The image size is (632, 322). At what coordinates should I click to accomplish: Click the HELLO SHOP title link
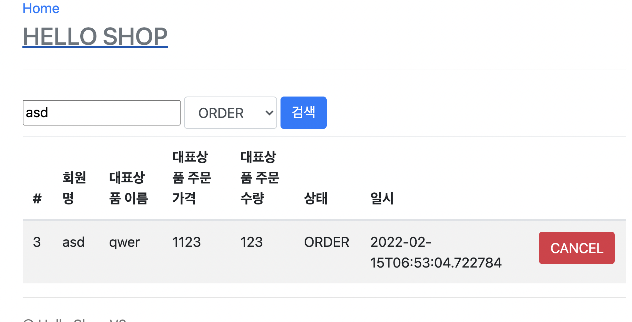point(95,37)
